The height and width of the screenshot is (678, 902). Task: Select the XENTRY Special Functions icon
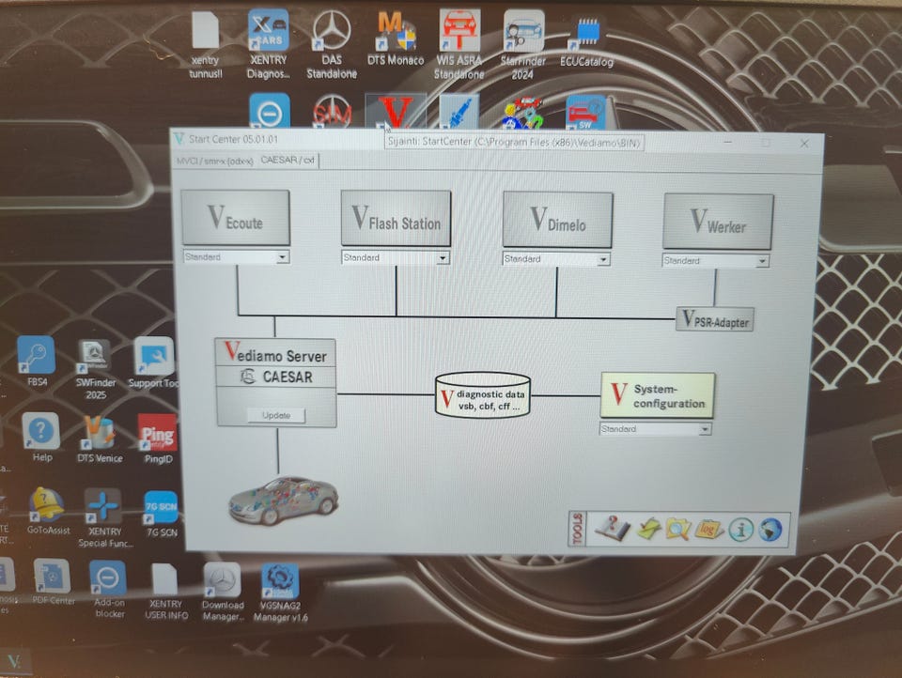tap(105, 517)
